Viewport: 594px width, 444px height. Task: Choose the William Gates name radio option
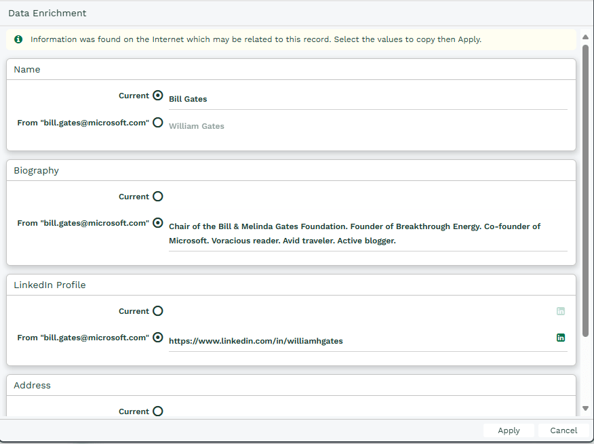tap(158, 123)
